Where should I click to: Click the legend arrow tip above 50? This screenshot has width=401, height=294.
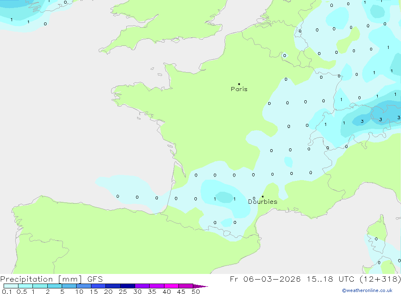[x=200, y=286]
